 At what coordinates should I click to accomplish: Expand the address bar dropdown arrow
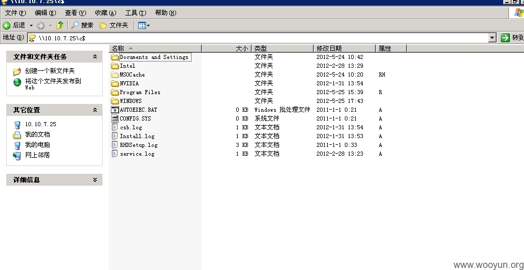tap(492, 38)
